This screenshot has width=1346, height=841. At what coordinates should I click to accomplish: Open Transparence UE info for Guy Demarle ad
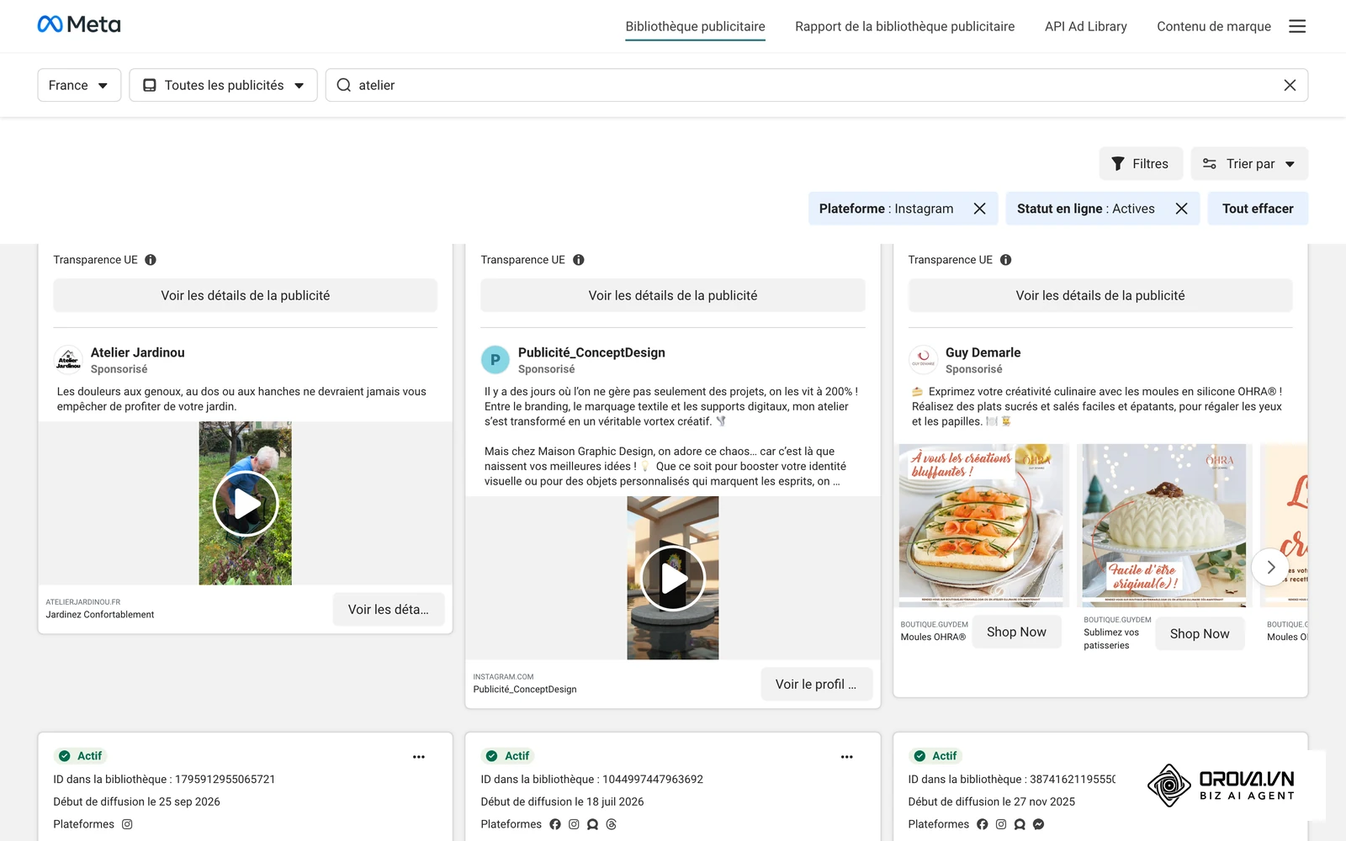click(1005, 260)
